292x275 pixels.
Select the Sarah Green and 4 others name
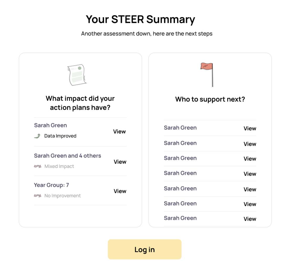[67, 156]
